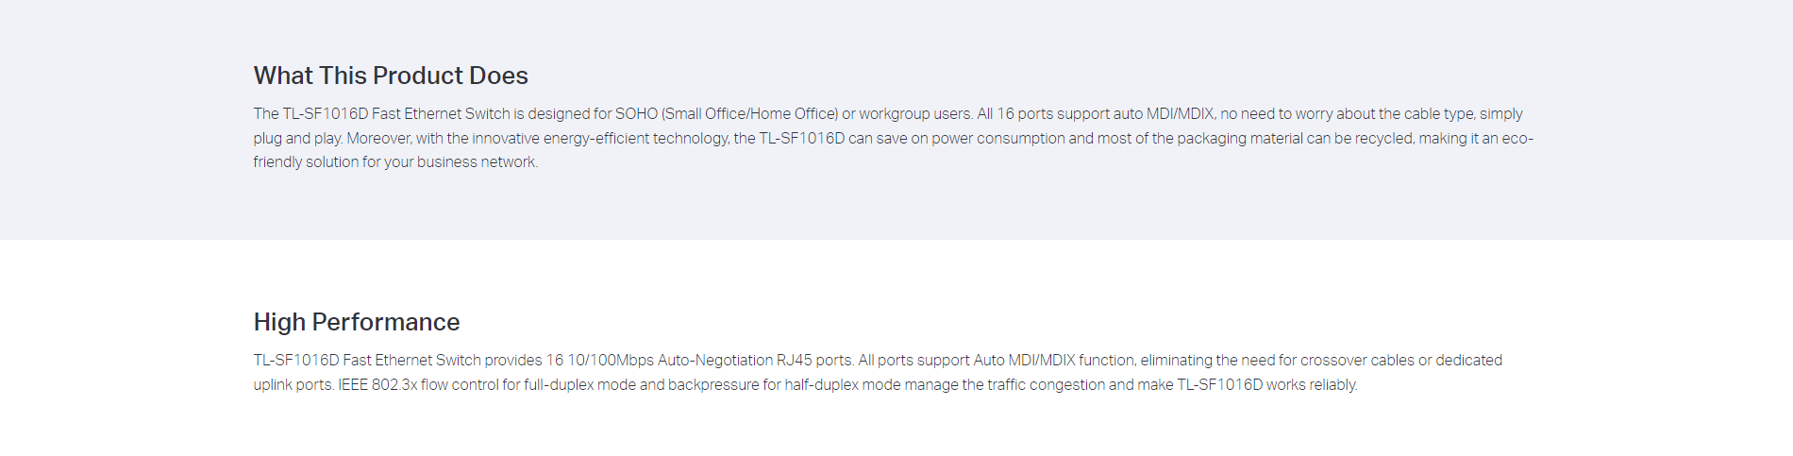Click "uplink ports" in the second paragraph

pyautogui.click(x=293, y=384)
